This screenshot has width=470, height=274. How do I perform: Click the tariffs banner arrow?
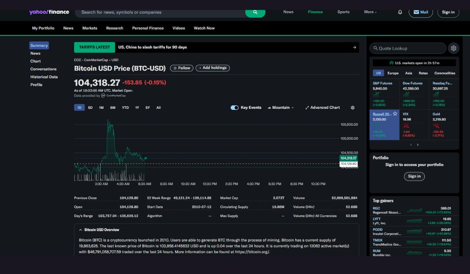(354, 47)
